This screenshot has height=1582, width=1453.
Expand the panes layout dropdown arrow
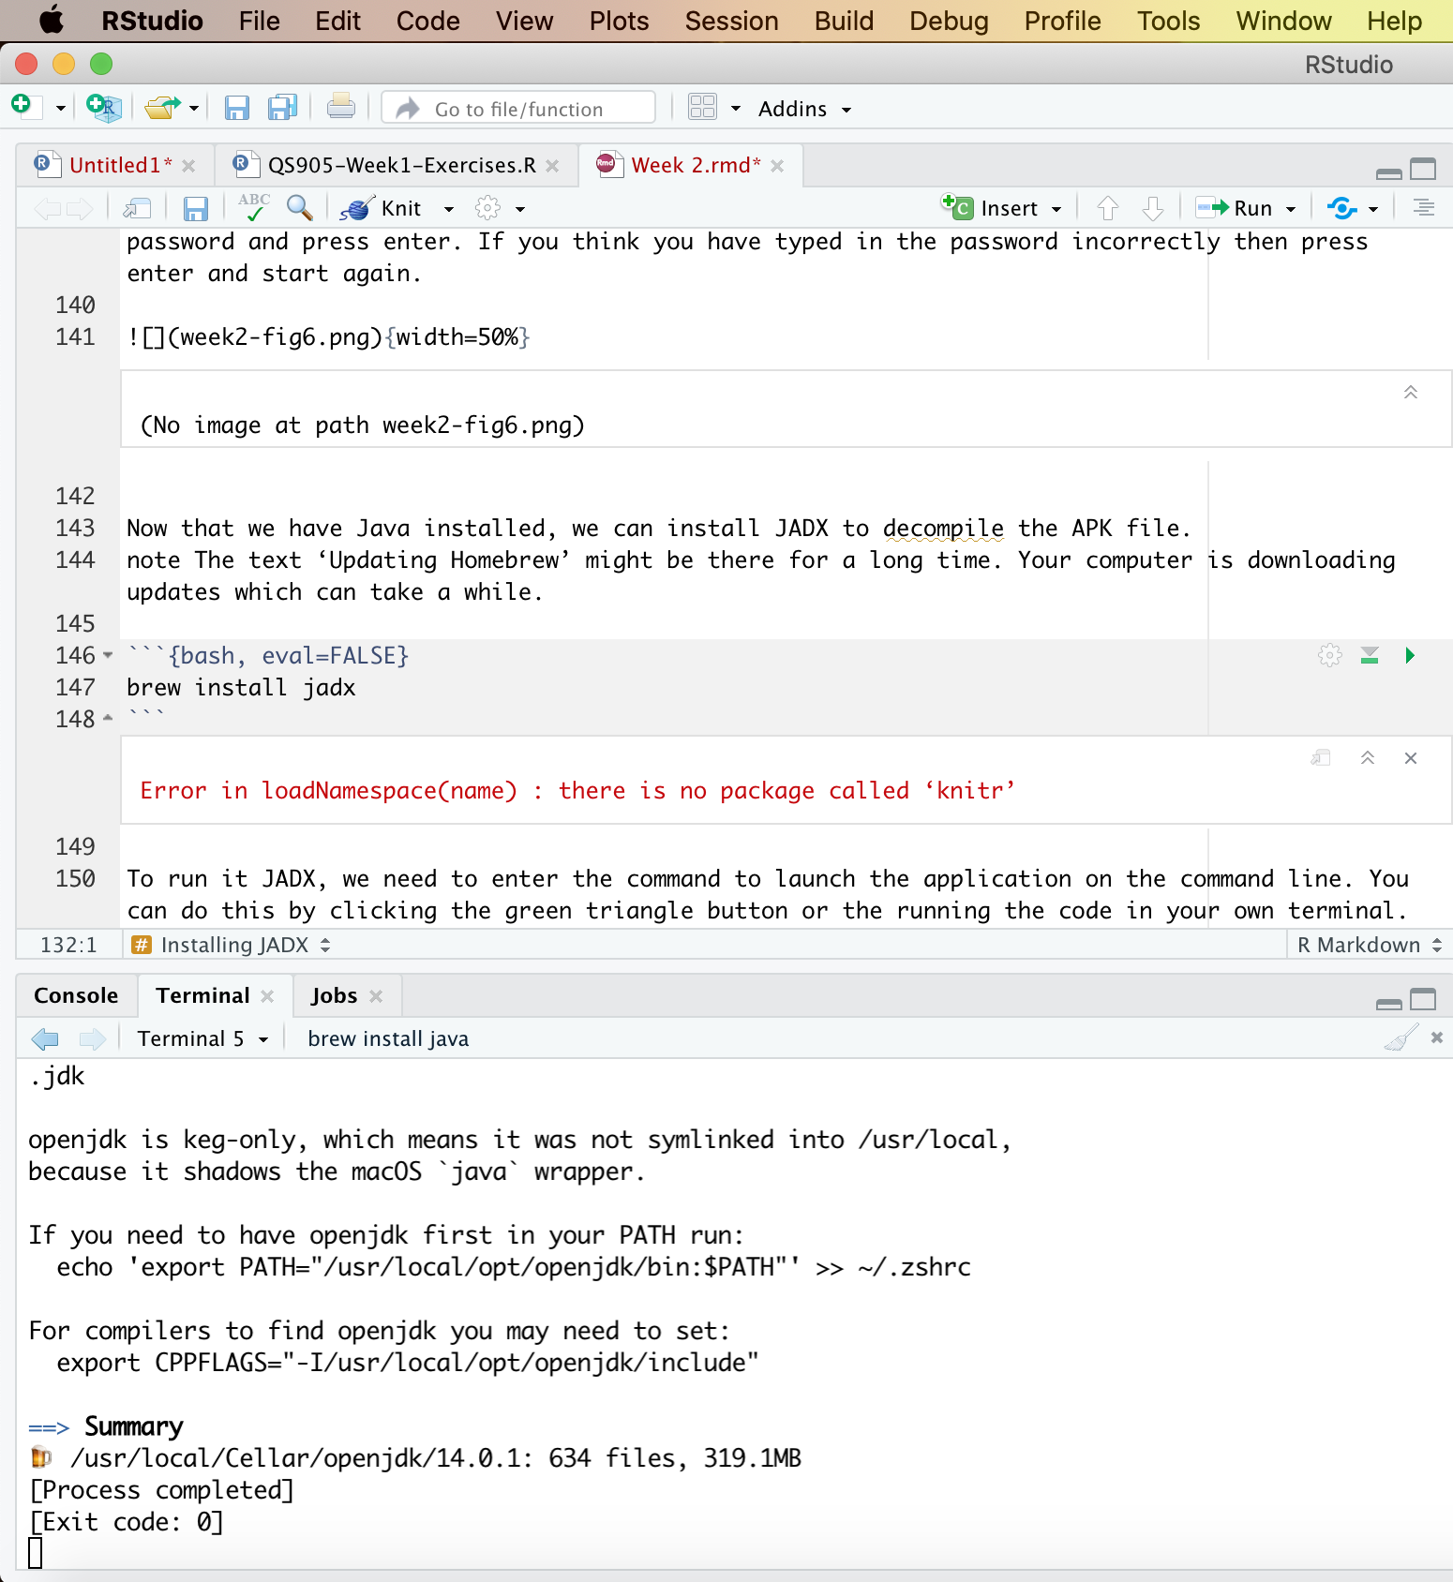(736, 109)
